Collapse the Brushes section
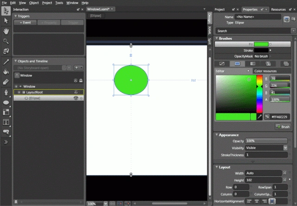Screen dimensions: 297x206 217,38
